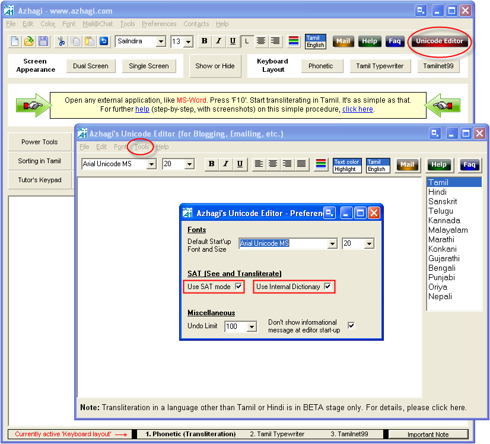
Task: Click the New document icon in main toolbar
Action: pos(15,42)
